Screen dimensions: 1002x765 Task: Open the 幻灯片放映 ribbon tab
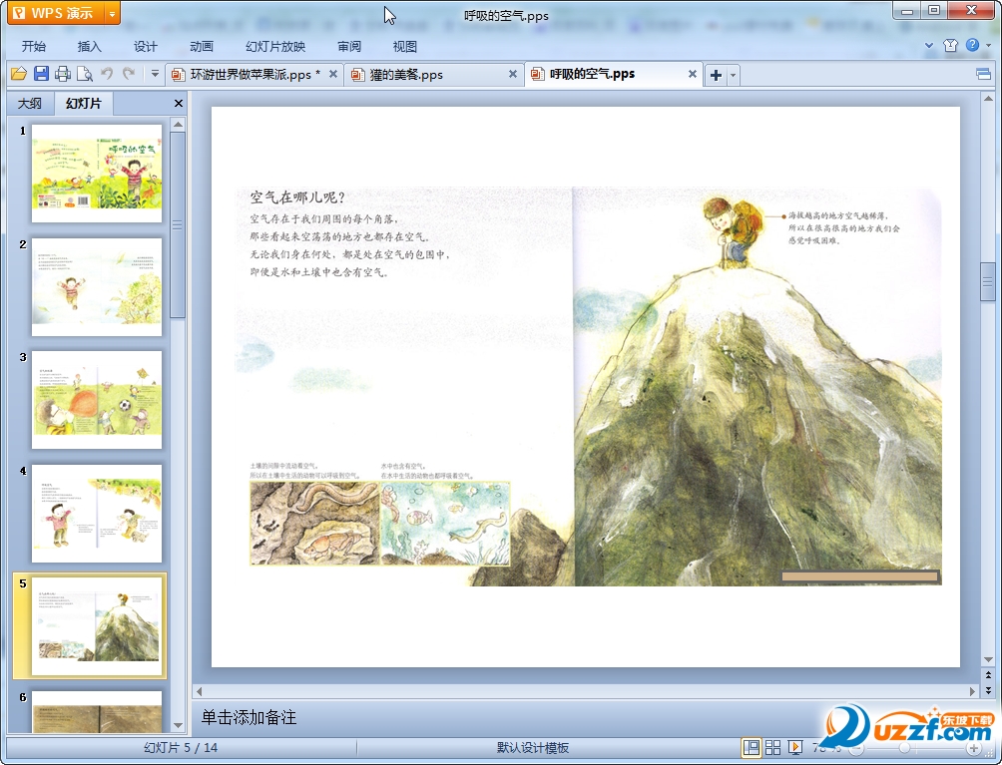click(x=275, y=47)
